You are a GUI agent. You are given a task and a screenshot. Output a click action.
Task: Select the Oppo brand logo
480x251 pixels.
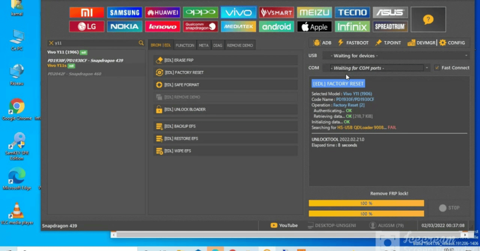tap(201, 13)
